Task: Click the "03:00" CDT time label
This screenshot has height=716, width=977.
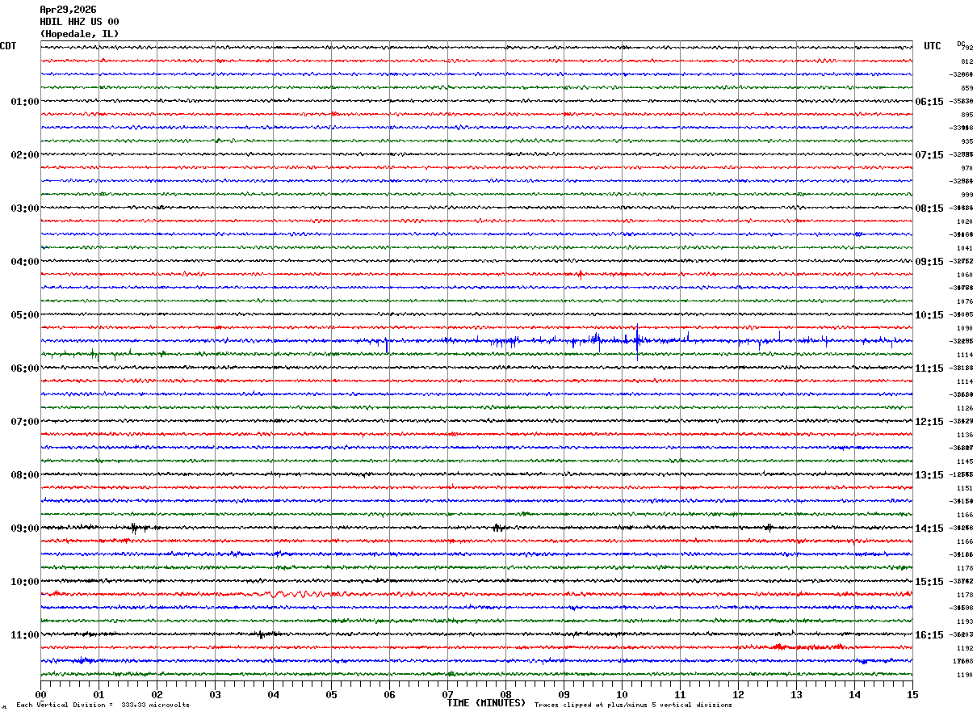Action: (25, 208)
